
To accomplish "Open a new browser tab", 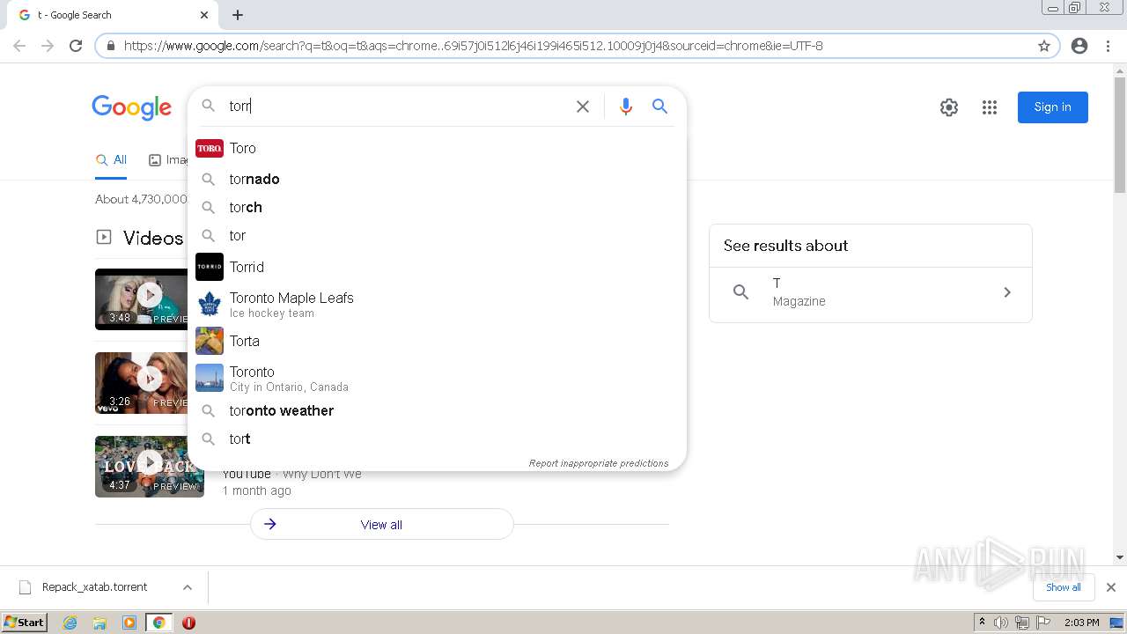I will point(238,15).
